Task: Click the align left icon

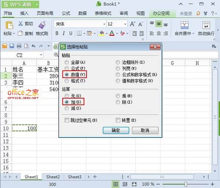Action: point(152,33)
